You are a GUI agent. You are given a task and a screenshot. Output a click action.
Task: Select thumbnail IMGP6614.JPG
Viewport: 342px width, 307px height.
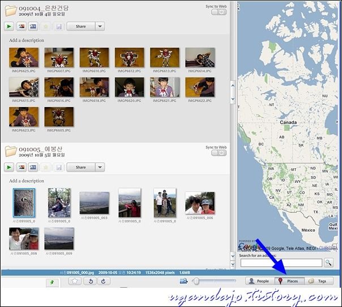pyautogui.click(x=200, y=57)
